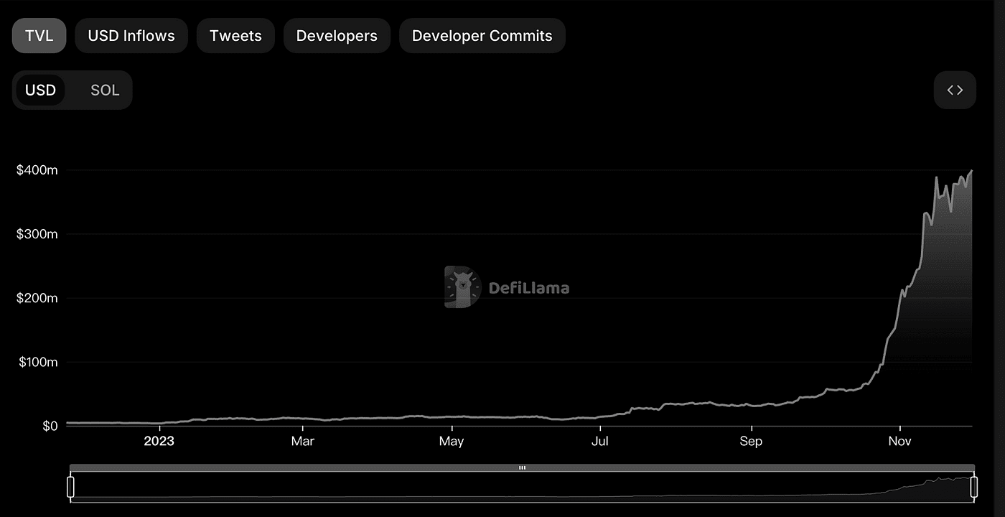Click the Nov x-axis label
The height and width of the screenshot is (517, 1005).
pyautogui.click(x=899, y=441)
